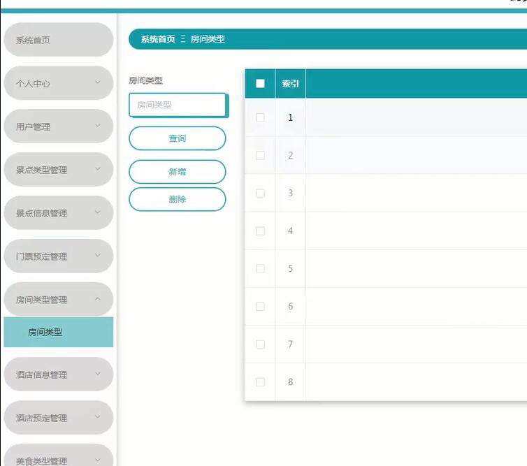The height and width of the screenshot is (466, 527).
Task: Expand the 美食类型管理 menu chevron
Action: click(97, 460)
